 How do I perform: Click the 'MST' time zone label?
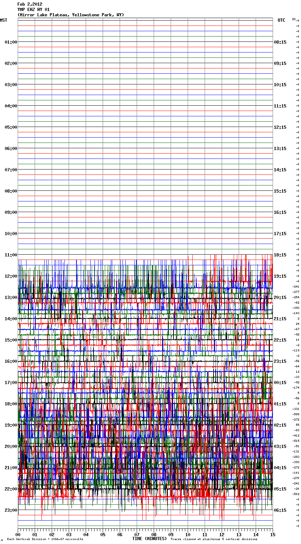click(4, 20)
